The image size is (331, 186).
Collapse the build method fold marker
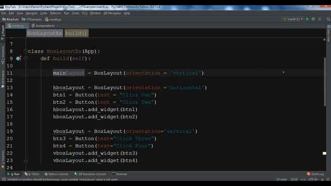point(25,58)
